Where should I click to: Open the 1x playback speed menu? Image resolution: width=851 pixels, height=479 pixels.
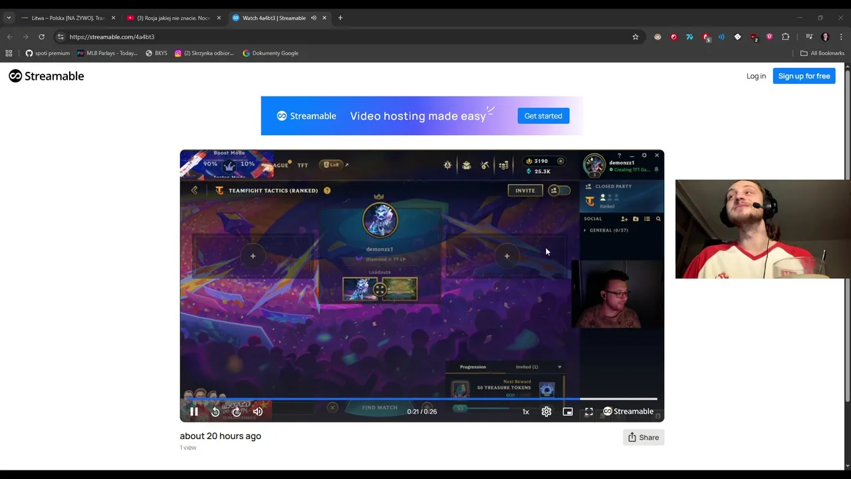click(525, 412)
